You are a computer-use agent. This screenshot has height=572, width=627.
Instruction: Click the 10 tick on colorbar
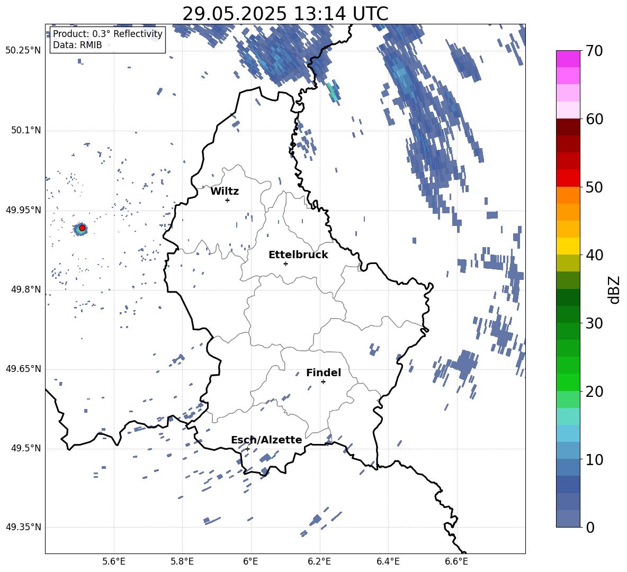click(595, 459)
